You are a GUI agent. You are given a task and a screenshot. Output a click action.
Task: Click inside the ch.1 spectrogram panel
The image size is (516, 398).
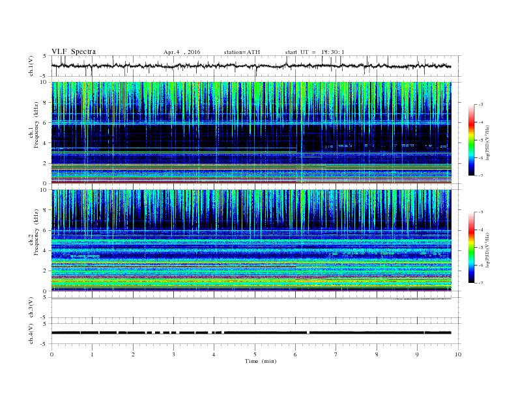(251, 133)
